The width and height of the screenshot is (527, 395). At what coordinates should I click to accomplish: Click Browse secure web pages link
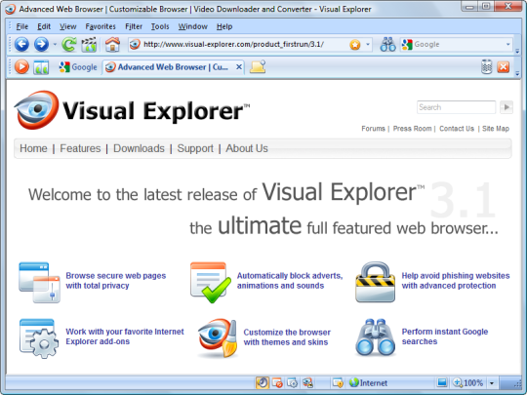click(x=115, y=281)
